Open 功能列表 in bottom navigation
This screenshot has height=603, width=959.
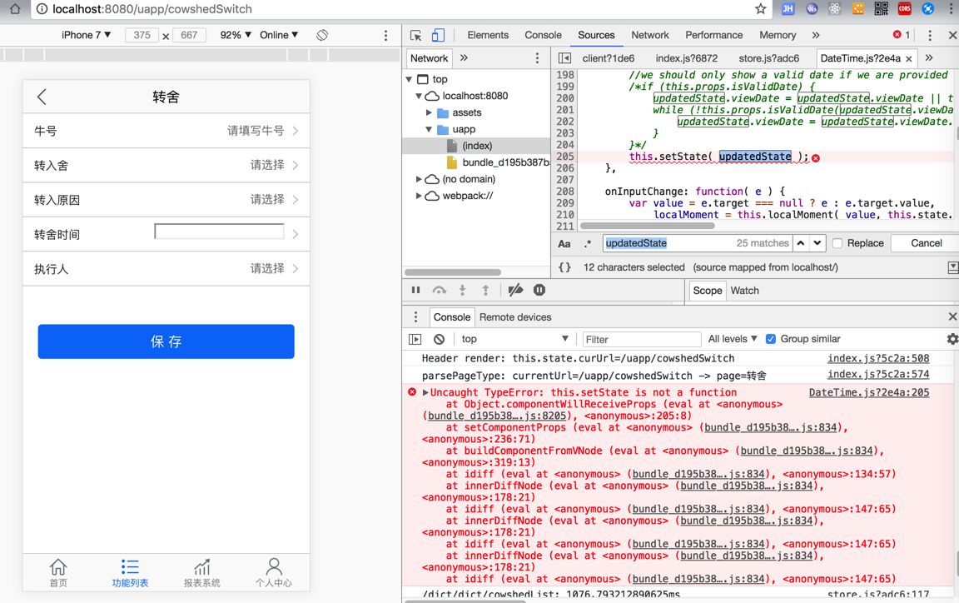pos(130,573)
